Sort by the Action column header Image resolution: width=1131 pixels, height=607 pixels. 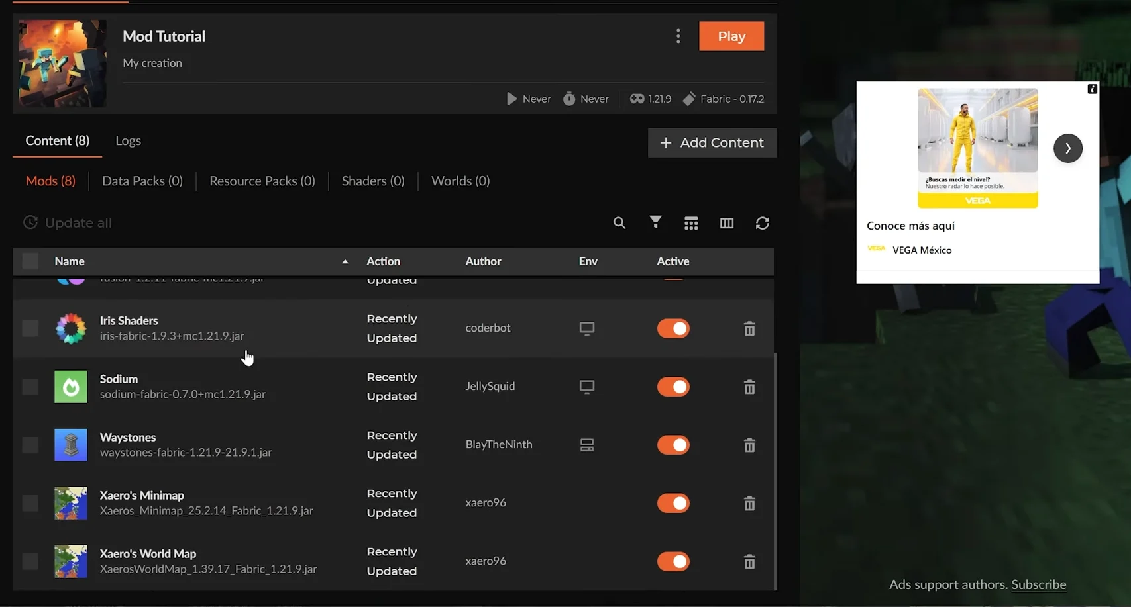pos(384,261)
